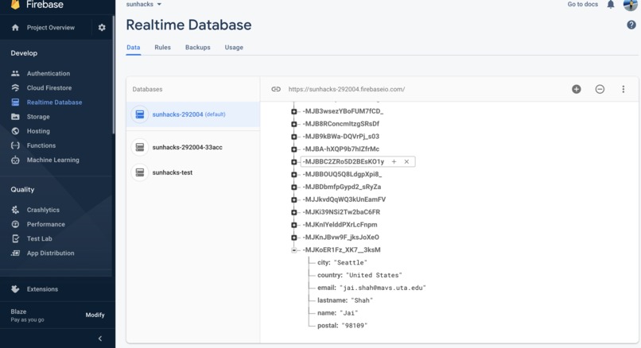Open Project Overview home icon
This screenshot has width=641, height=348.
point(15,27)
